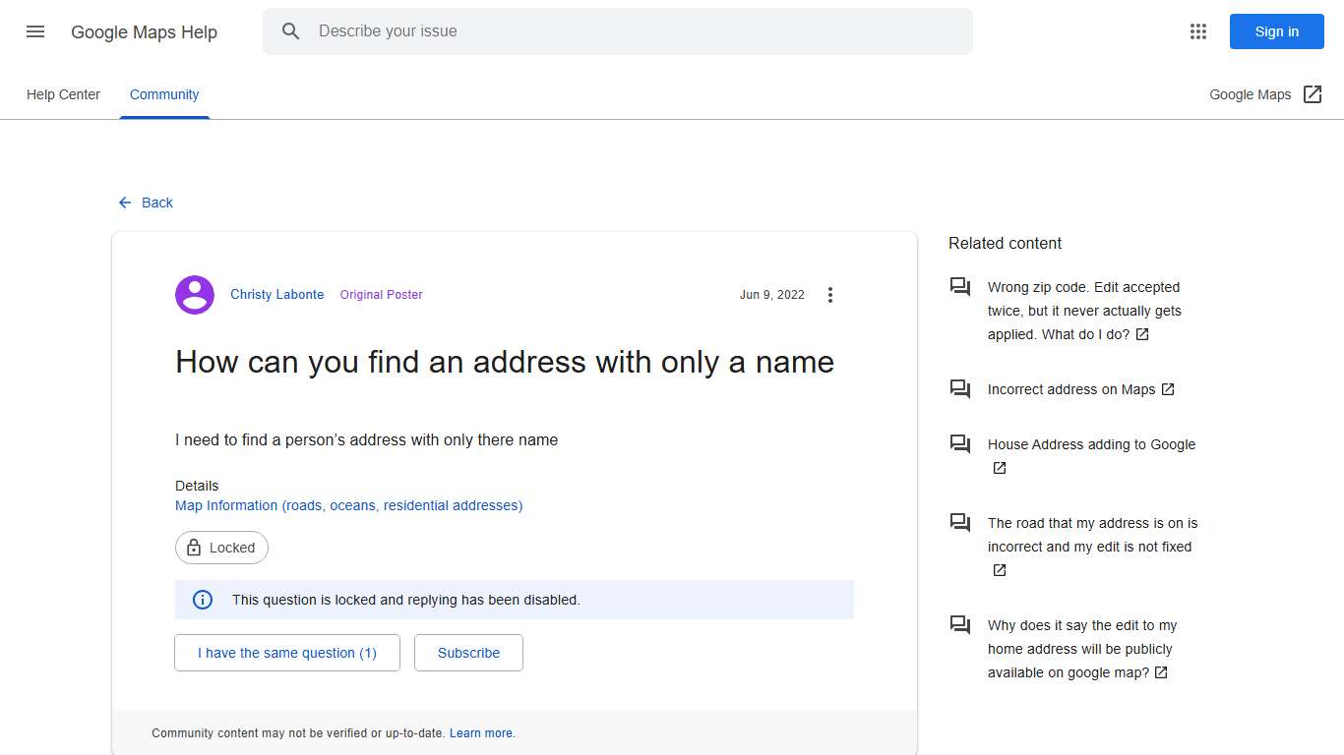Open Google Maps via the external link icon
This screenshot has width=1344, height=755.
[x=1313, y=94]
